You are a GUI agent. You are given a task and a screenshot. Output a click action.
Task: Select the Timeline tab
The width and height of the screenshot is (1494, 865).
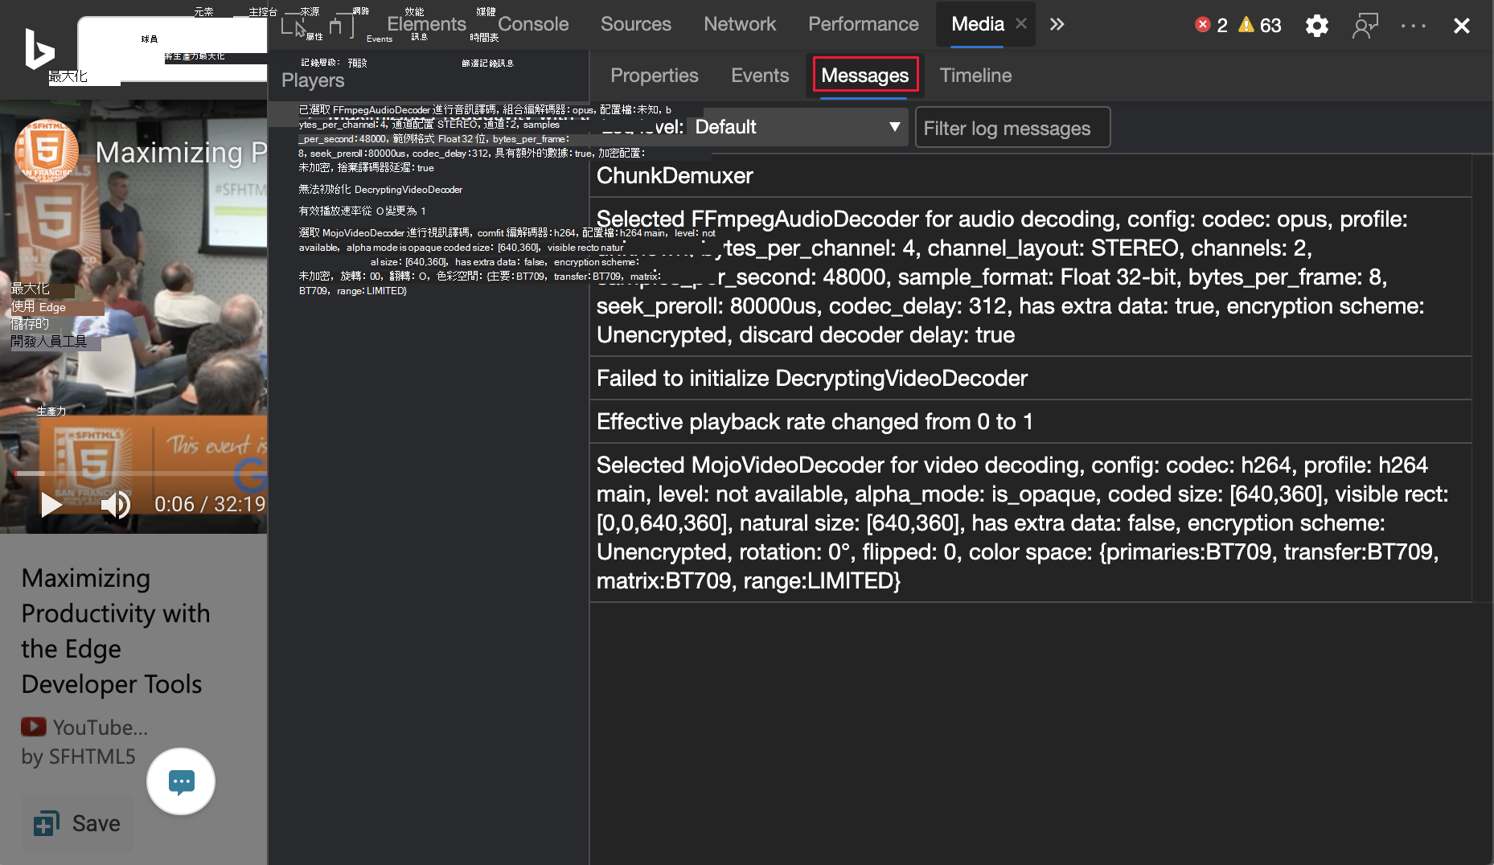tap(975, 76)
